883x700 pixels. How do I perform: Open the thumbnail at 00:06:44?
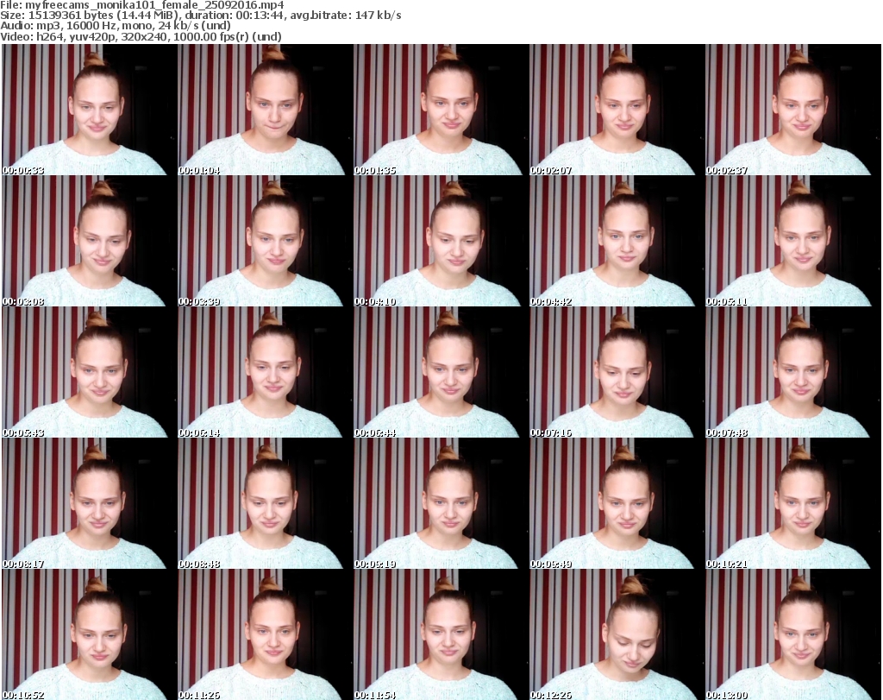click(441, 372)
